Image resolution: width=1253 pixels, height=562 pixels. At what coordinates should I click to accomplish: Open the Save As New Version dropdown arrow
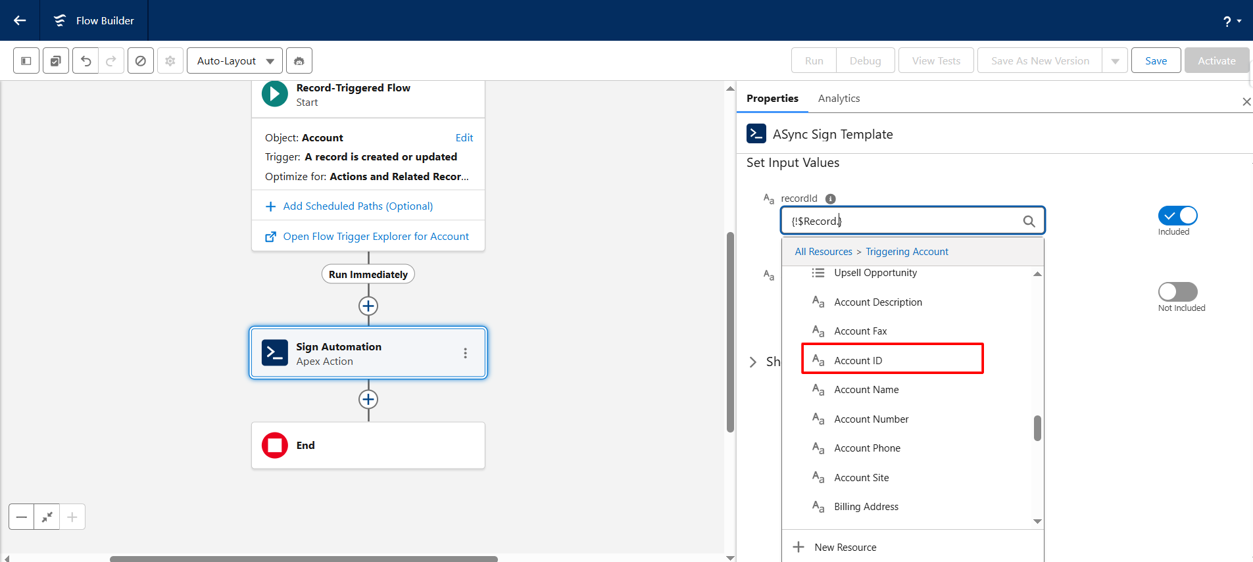pyautogui.click(x=1115, y=61)
